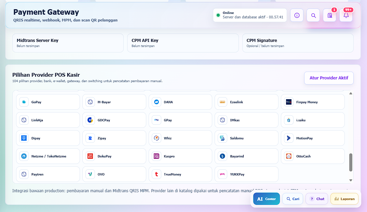
Task: Click the Pilihan Provider POS Kasir heading
Action: 46,75
